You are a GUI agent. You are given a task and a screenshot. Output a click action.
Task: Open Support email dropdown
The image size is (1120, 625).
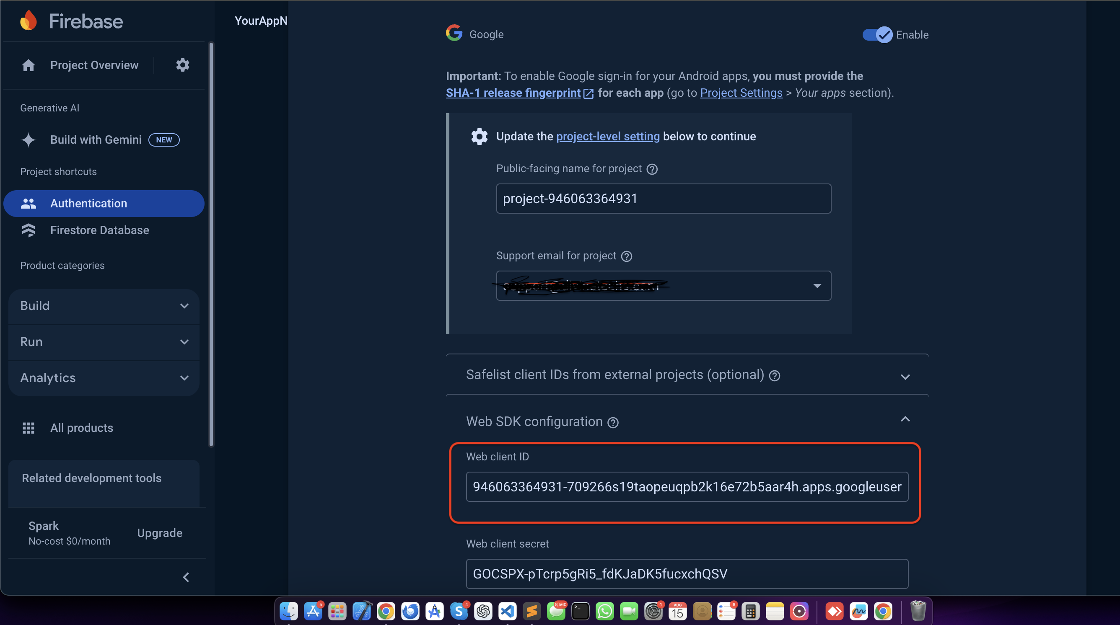tap(817, 286)
